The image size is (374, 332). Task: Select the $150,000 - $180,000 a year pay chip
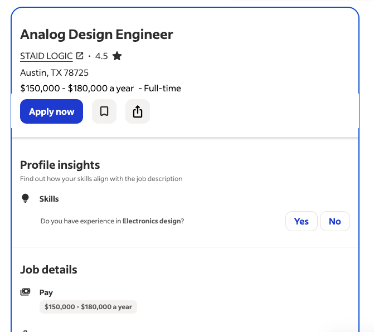coord(88,307)
